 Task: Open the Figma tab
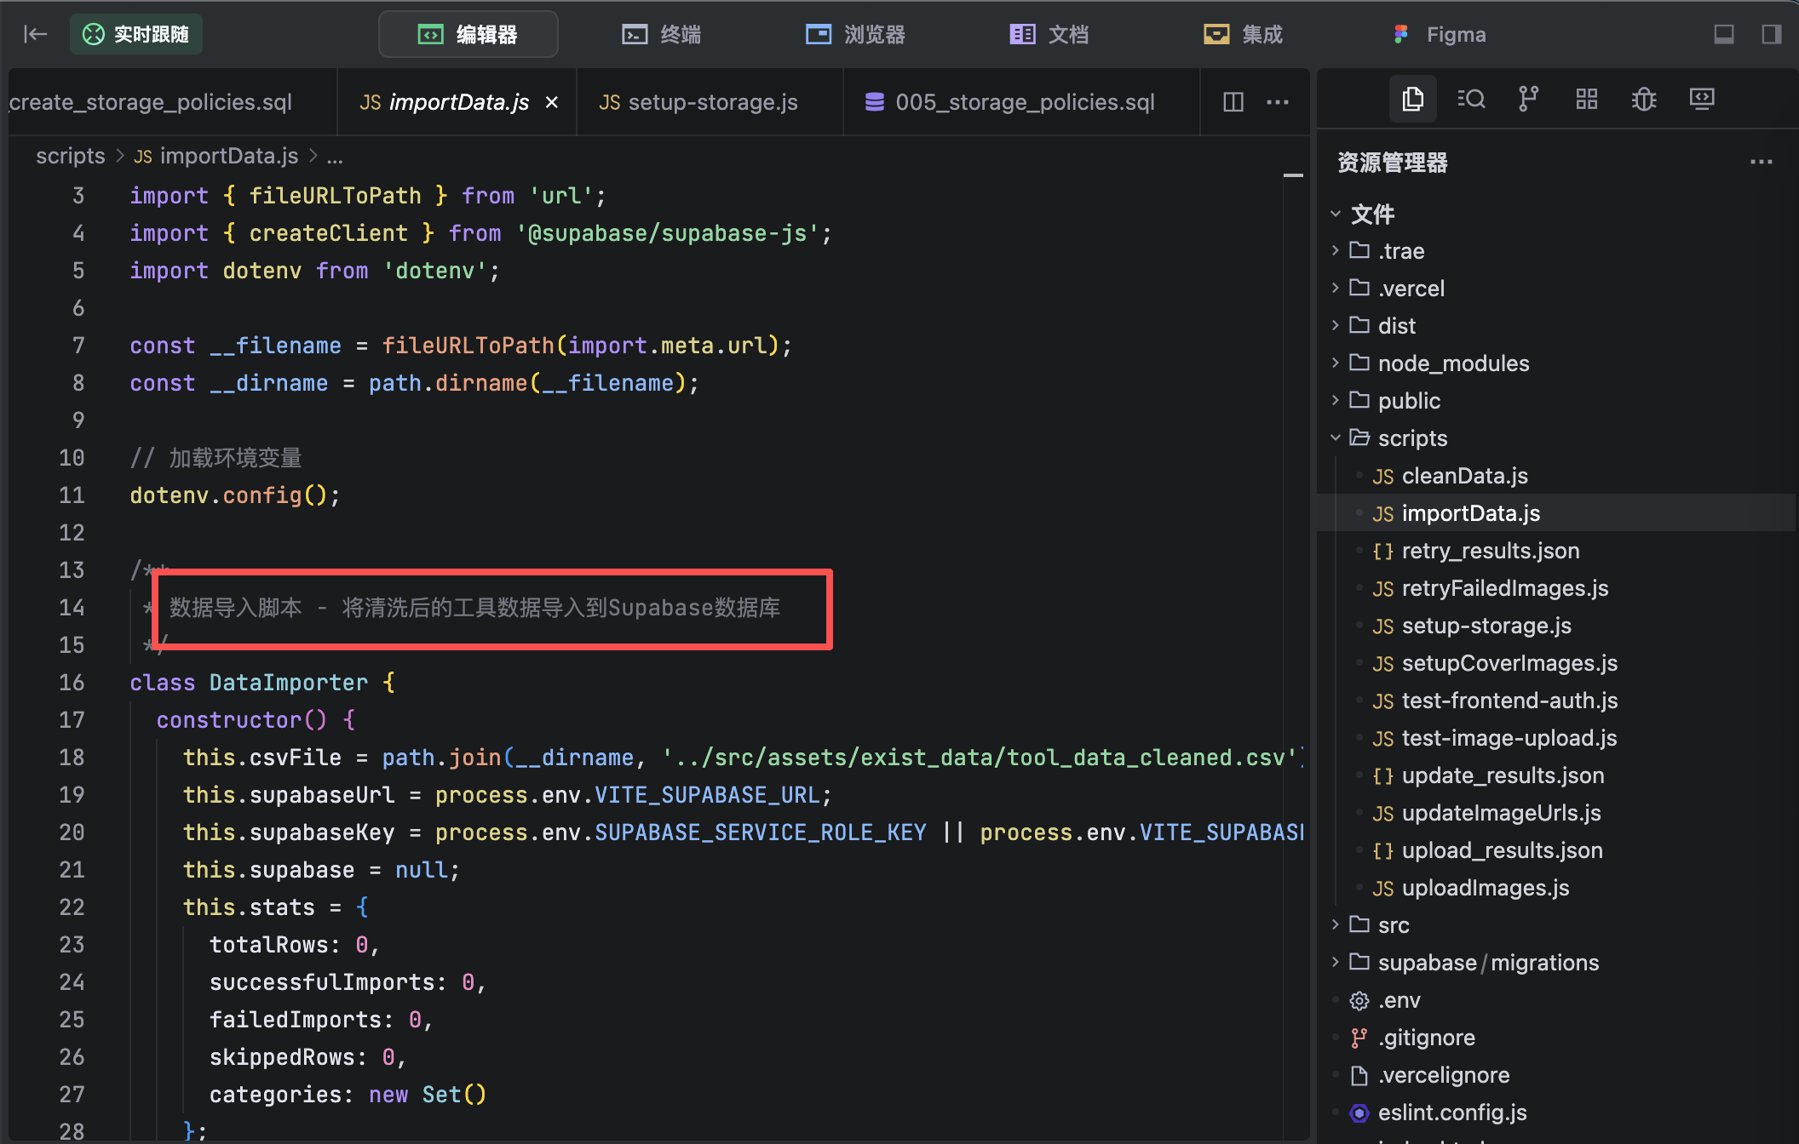(1440, 34)
